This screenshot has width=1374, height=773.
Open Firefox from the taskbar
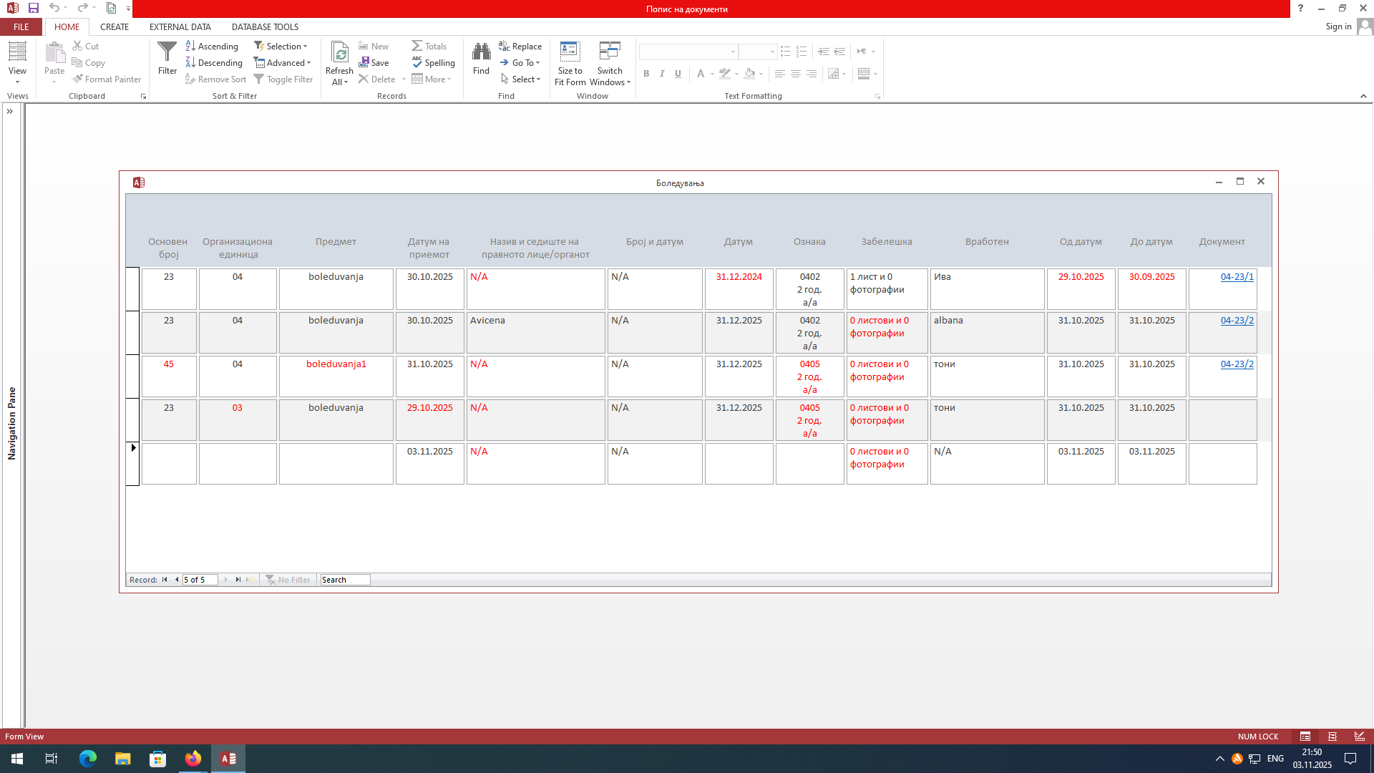[193, 759]
